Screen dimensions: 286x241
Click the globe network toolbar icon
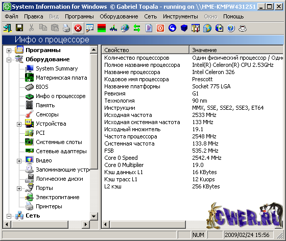(x=125, y=28)
